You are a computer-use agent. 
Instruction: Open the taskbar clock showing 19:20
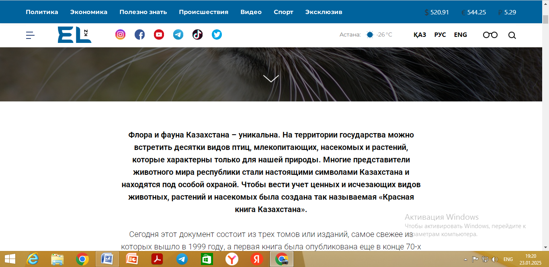click(x=531, y=259)
